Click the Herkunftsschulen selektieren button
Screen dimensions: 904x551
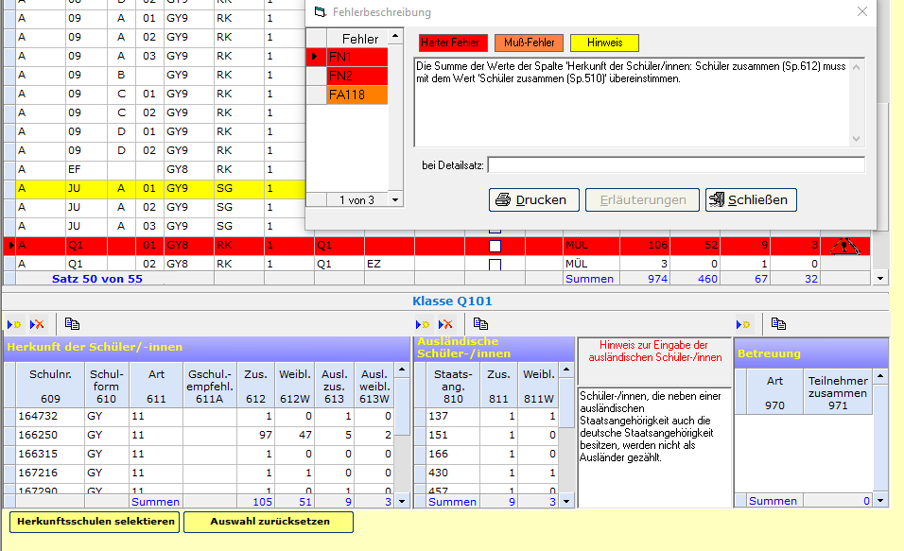pyautogui.click(x=96, y=522)
